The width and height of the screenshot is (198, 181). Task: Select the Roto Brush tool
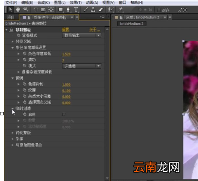click(110, 10)
